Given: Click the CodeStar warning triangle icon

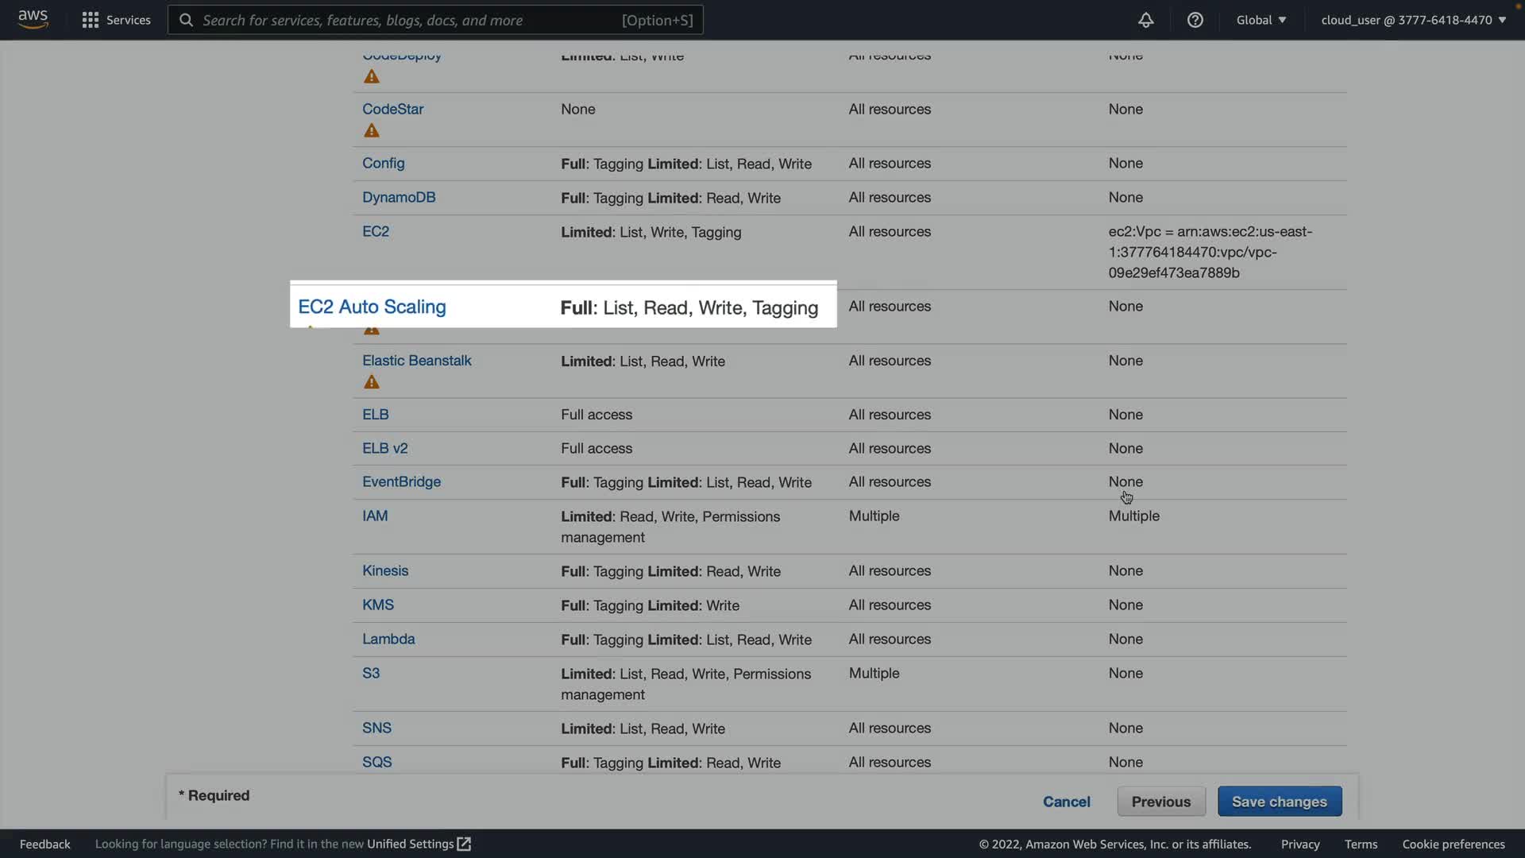Looking at the screenshot, I should [x=371, y=131].
